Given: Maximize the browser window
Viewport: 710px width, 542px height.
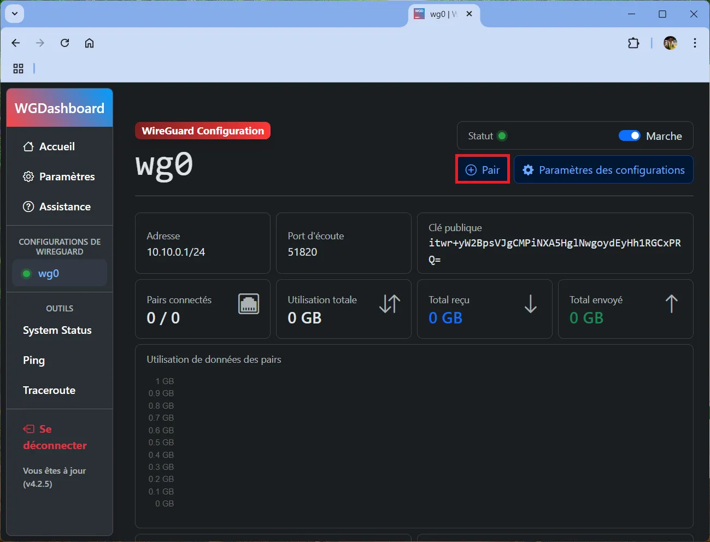Looking at the screenshot, I should point(662,14).
